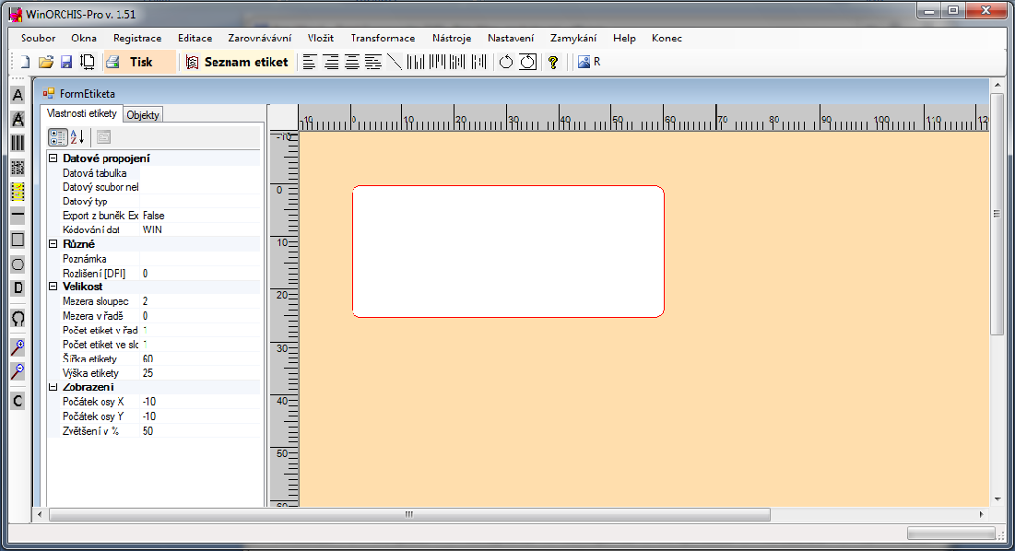
Task: Open the Transformace menu
Action: pos(384,38)
